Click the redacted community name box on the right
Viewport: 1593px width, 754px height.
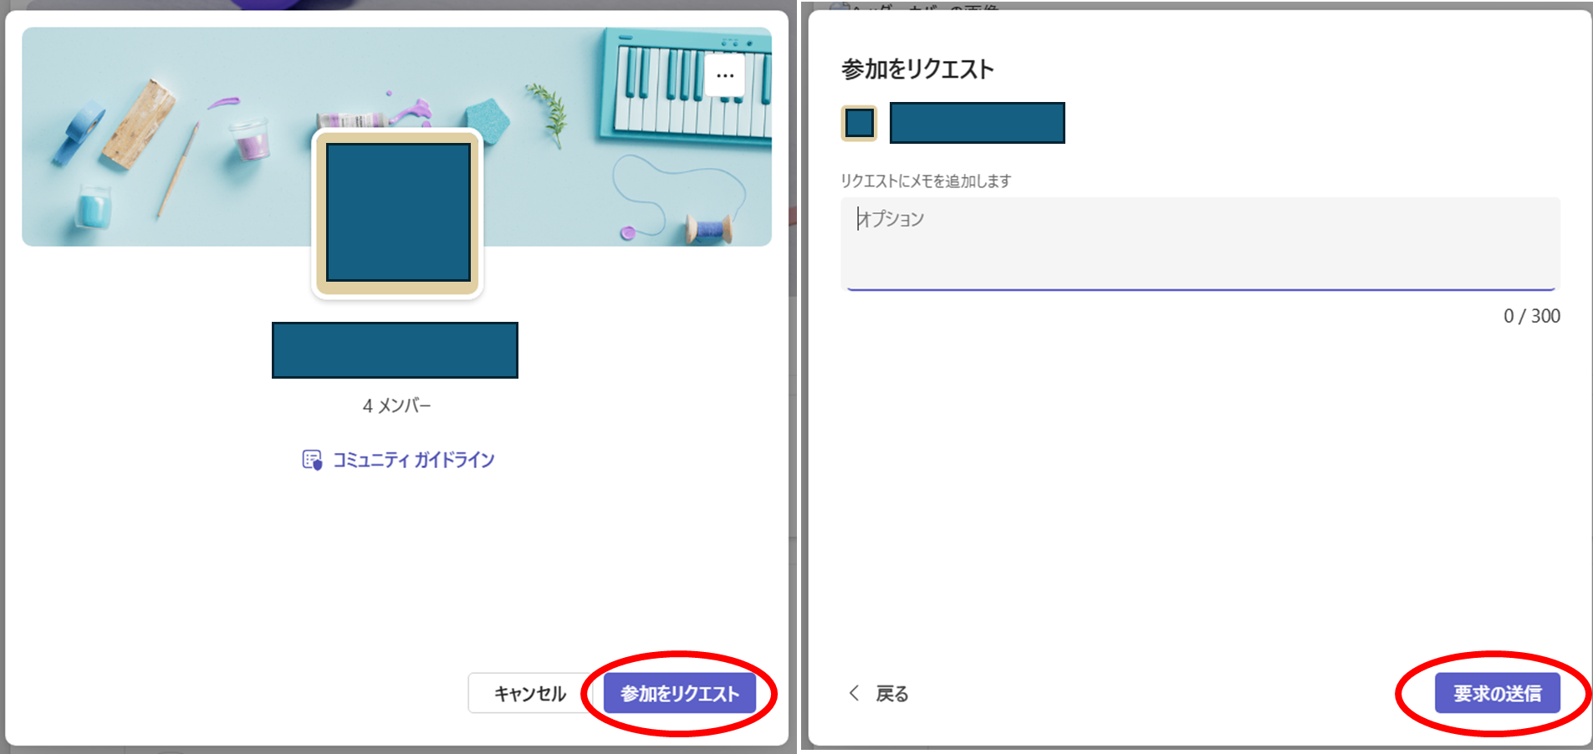click(977, 122)
